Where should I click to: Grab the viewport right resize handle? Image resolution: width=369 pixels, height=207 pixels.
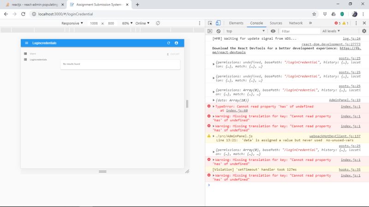[187, 104]
